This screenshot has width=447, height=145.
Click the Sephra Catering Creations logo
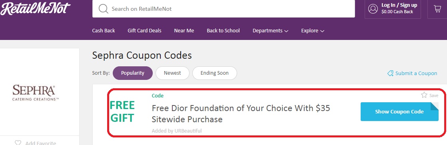(35, 93)
